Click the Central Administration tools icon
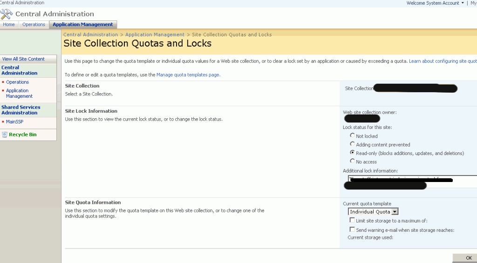The image size is (477, 263). [7, 14]
